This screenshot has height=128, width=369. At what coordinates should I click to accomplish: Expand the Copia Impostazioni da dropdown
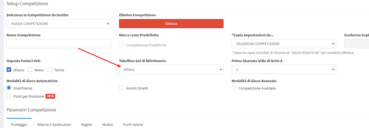[283, 44]
